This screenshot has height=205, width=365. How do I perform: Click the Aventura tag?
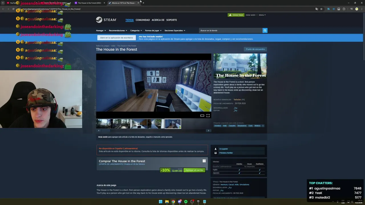click(218, 126)
